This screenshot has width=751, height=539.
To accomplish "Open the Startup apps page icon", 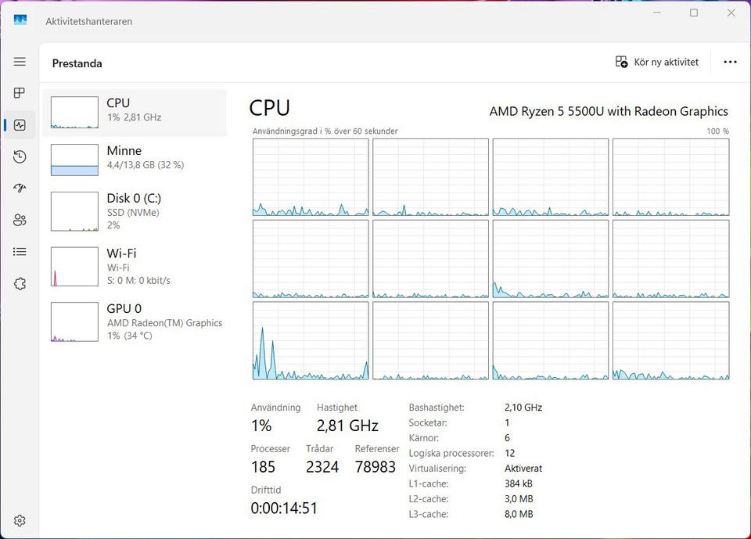I will click(x=20, y=189).
